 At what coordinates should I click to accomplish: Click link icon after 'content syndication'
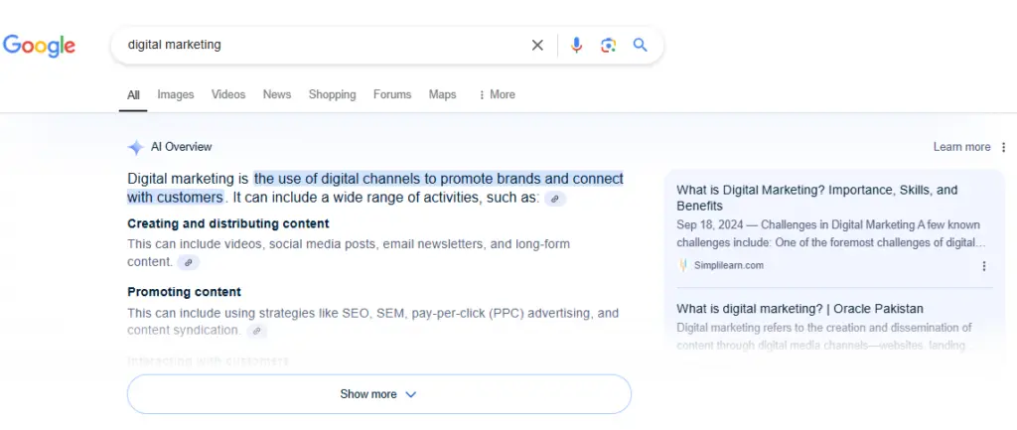[x=256, y=331]
